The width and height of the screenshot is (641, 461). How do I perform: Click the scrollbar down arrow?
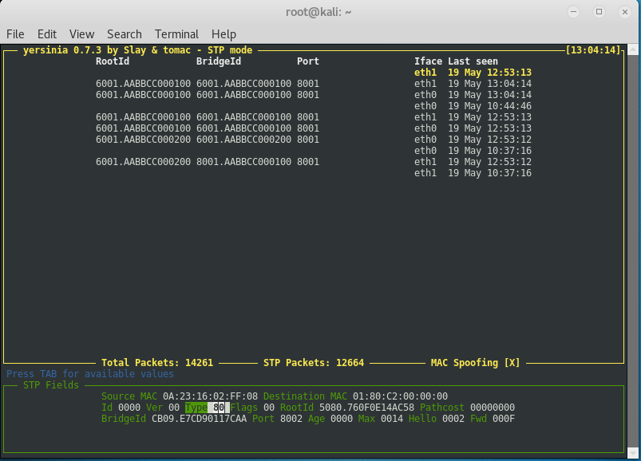(633, 452)
